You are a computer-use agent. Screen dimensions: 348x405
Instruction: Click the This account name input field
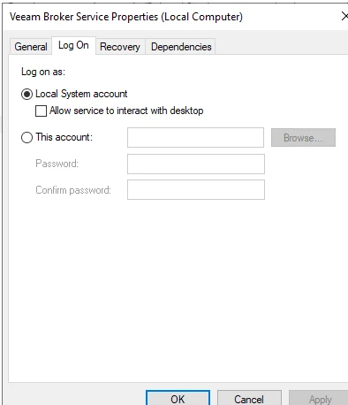click(x=195, y=137)
